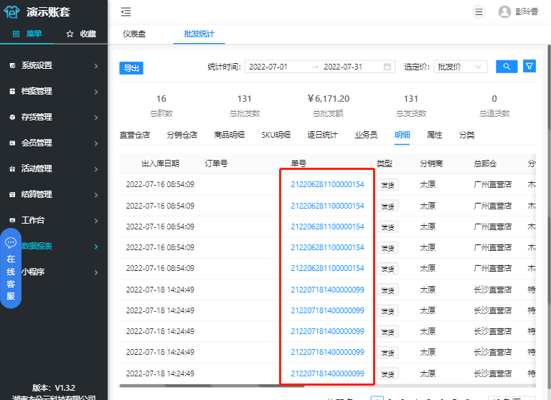Screen dimensions: 551x400
Task: Click first row date 2022-07-16 08:54:09
Action: tap(160, 184)
